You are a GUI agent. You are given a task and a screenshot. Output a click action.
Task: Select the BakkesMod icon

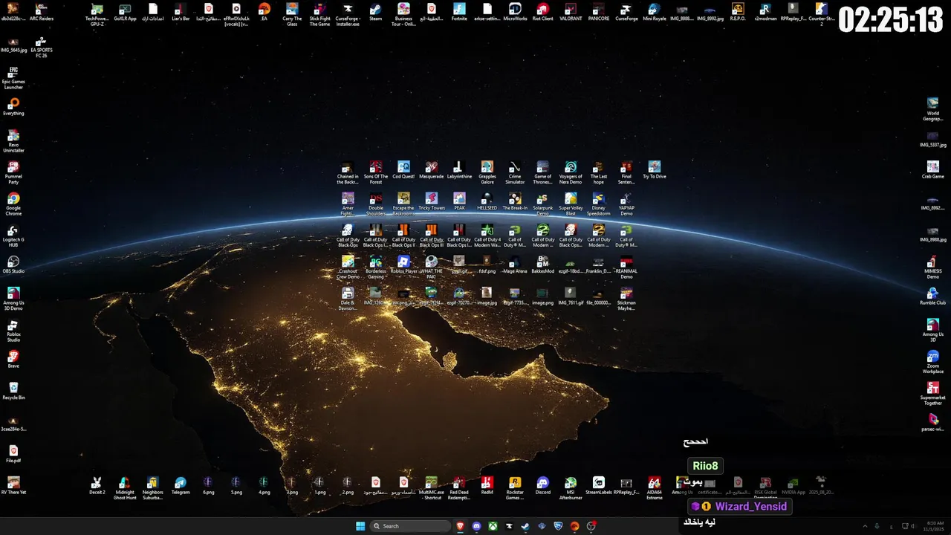point(543,265)
